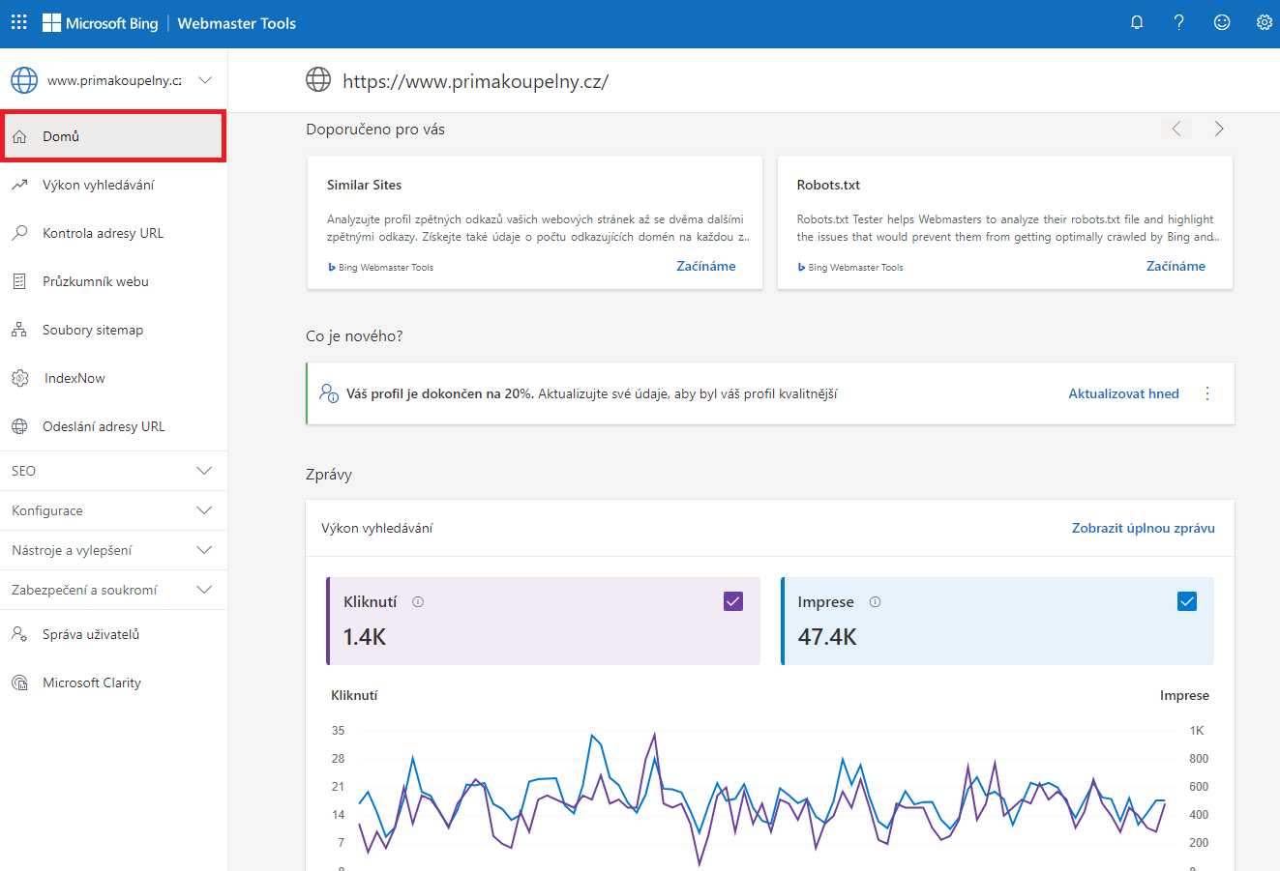Click the https://www.primakoupelny.cz/ heading
Image resolution: width=1280 pixels, height=871 pixels.
tap(475, 81)
